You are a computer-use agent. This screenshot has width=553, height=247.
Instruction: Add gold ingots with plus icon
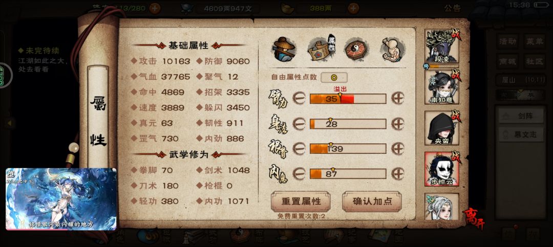pos(353,8)
